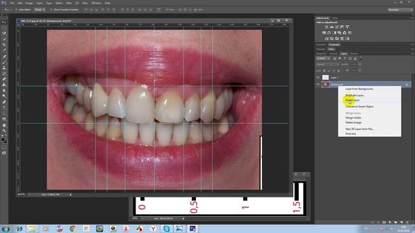This screenshot has height=233, width=415.
Task: Select the Rectangular Marquee tool
Action: pos(4,28)
